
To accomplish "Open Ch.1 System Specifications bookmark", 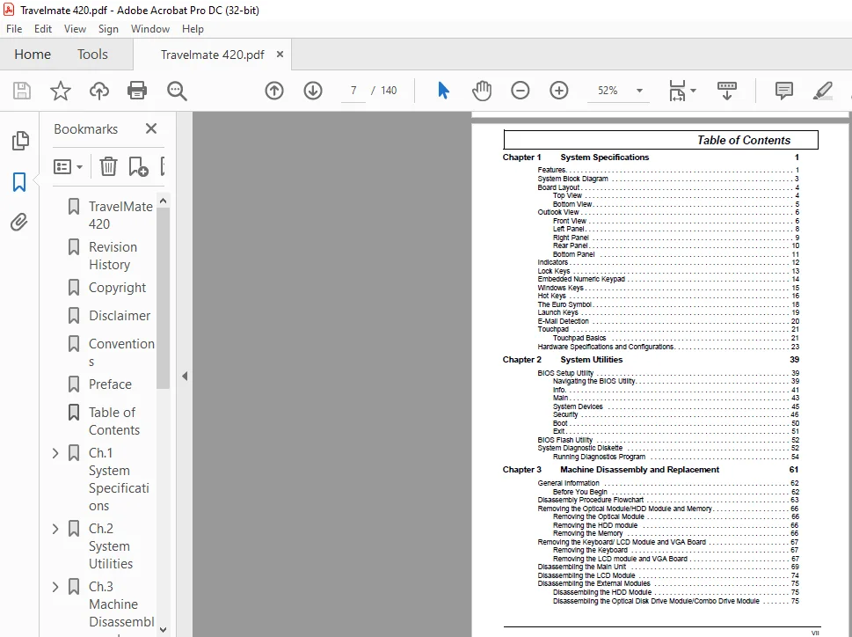I will pos(119,479).
